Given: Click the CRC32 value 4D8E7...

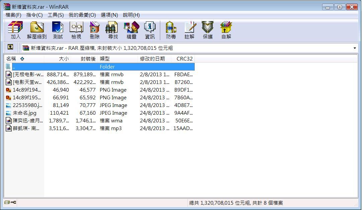Looking at the screenshot, I should (x=184, y=105).
